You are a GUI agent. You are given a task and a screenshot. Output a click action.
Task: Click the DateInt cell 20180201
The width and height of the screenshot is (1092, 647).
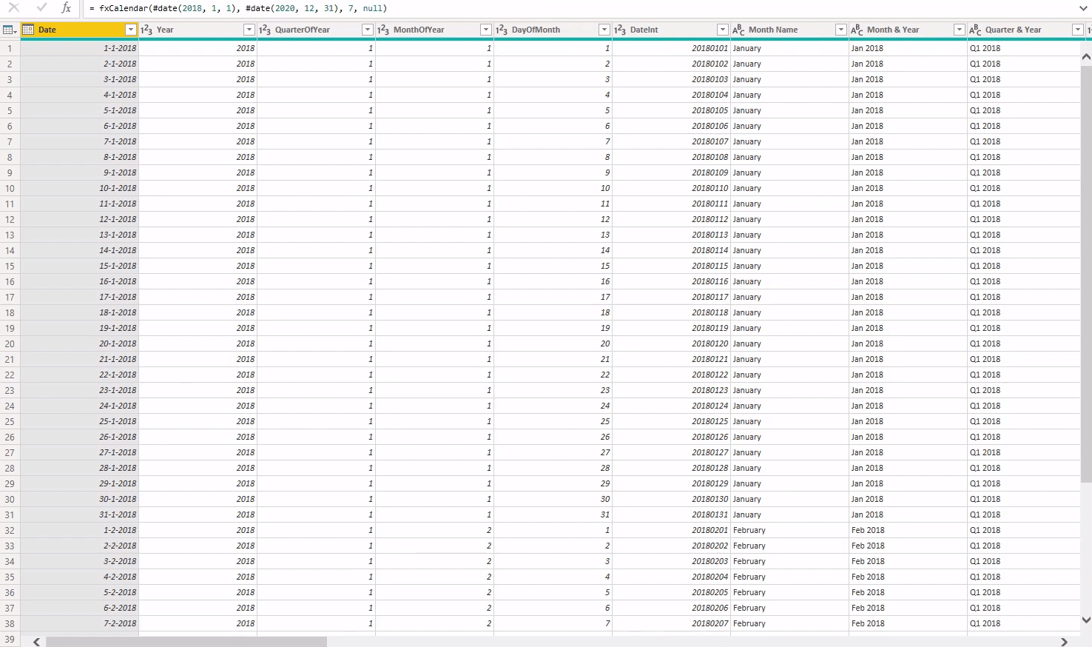[x=672, y=530]
